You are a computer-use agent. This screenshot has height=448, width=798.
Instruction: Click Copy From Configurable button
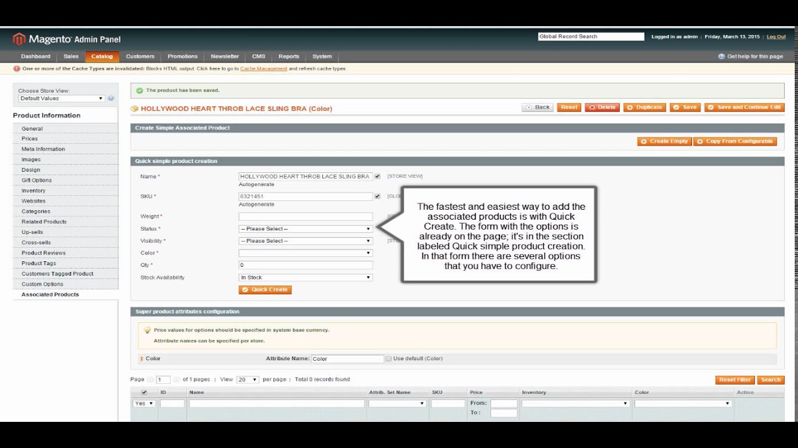[735, 141]
